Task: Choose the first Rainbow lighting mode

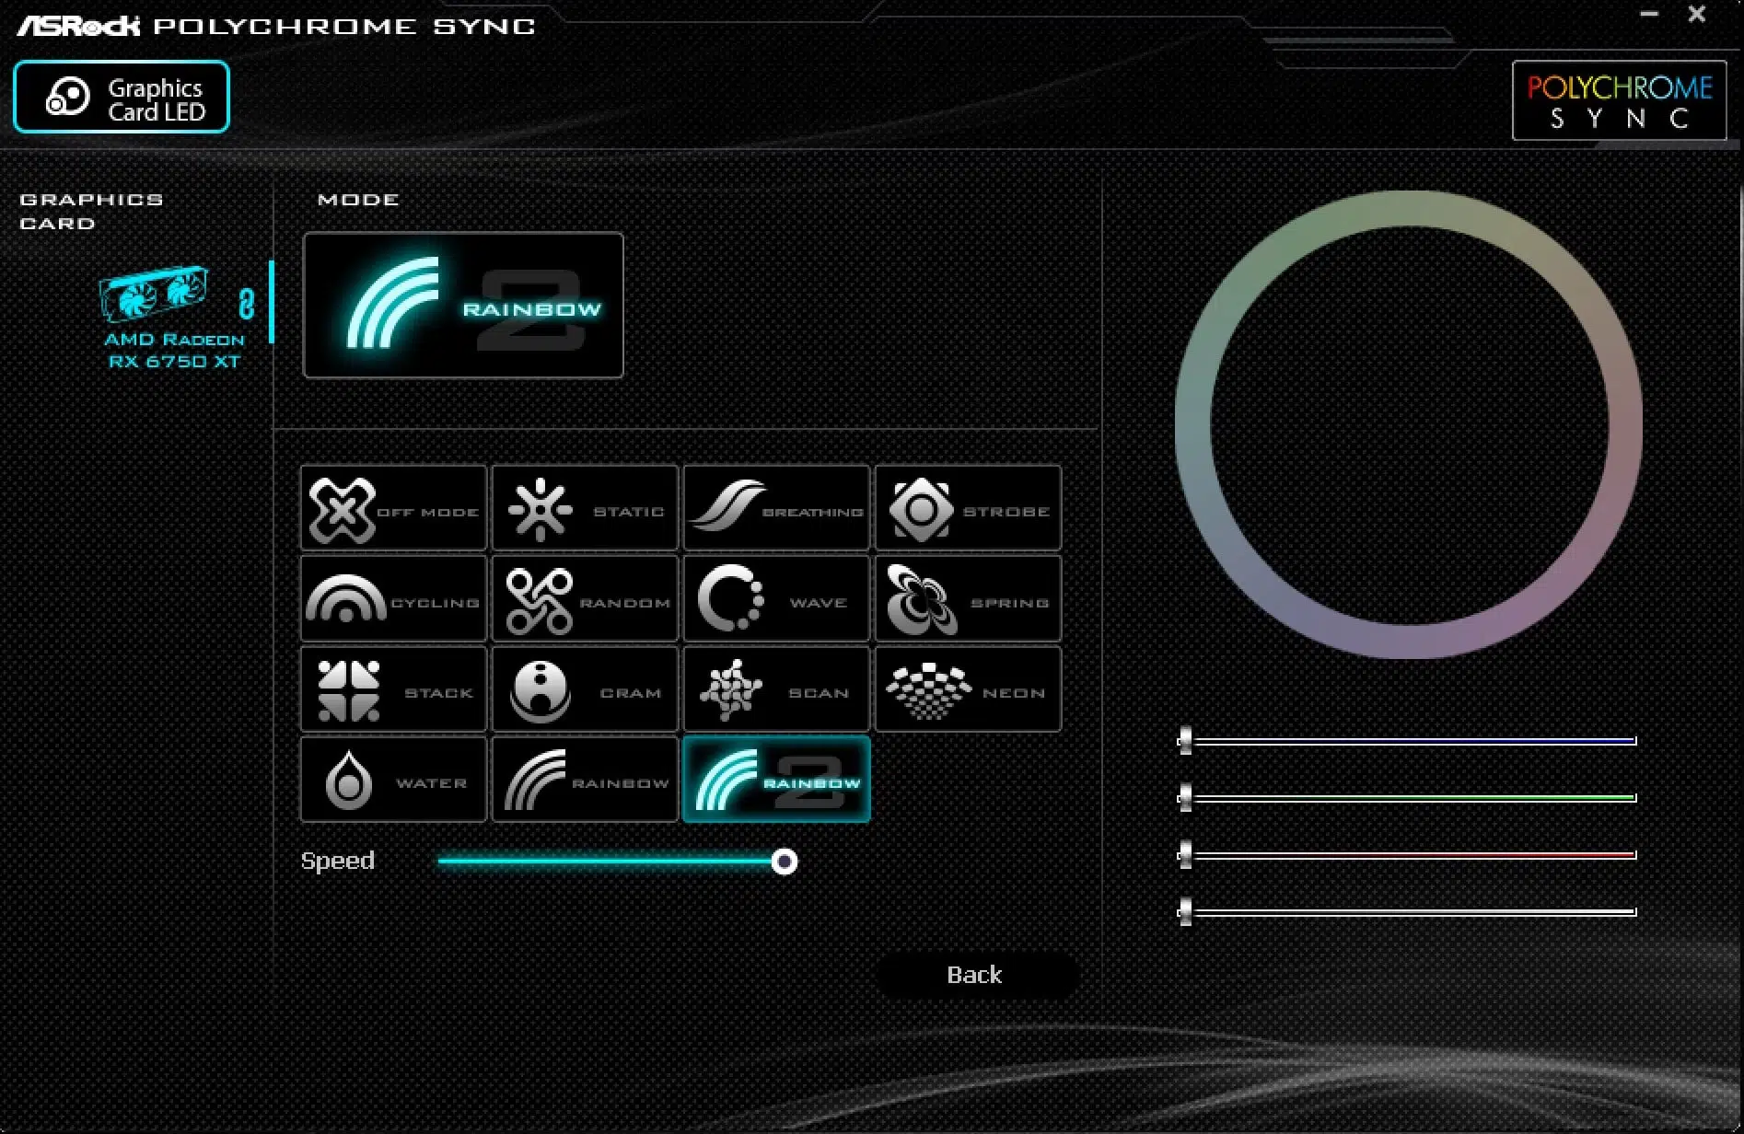Action: [585, 779]
